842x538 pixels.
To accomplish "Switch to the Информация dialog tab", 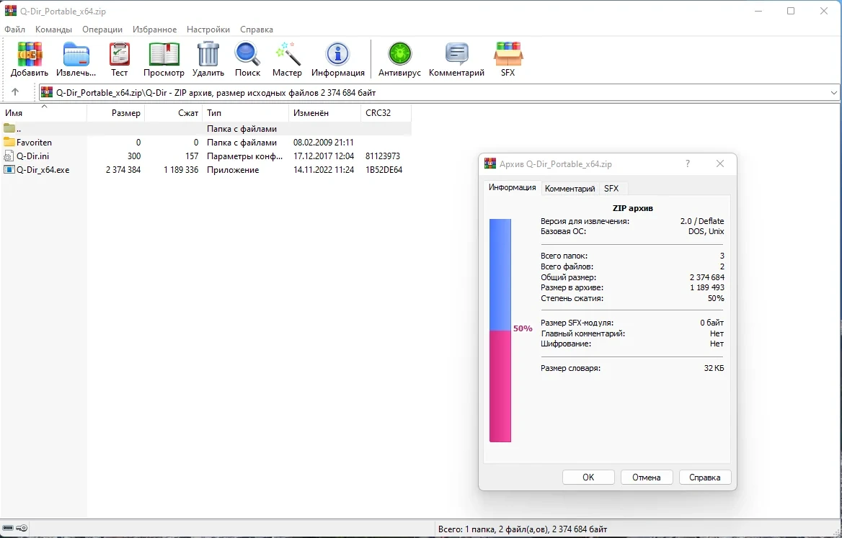I will point(513,187).
